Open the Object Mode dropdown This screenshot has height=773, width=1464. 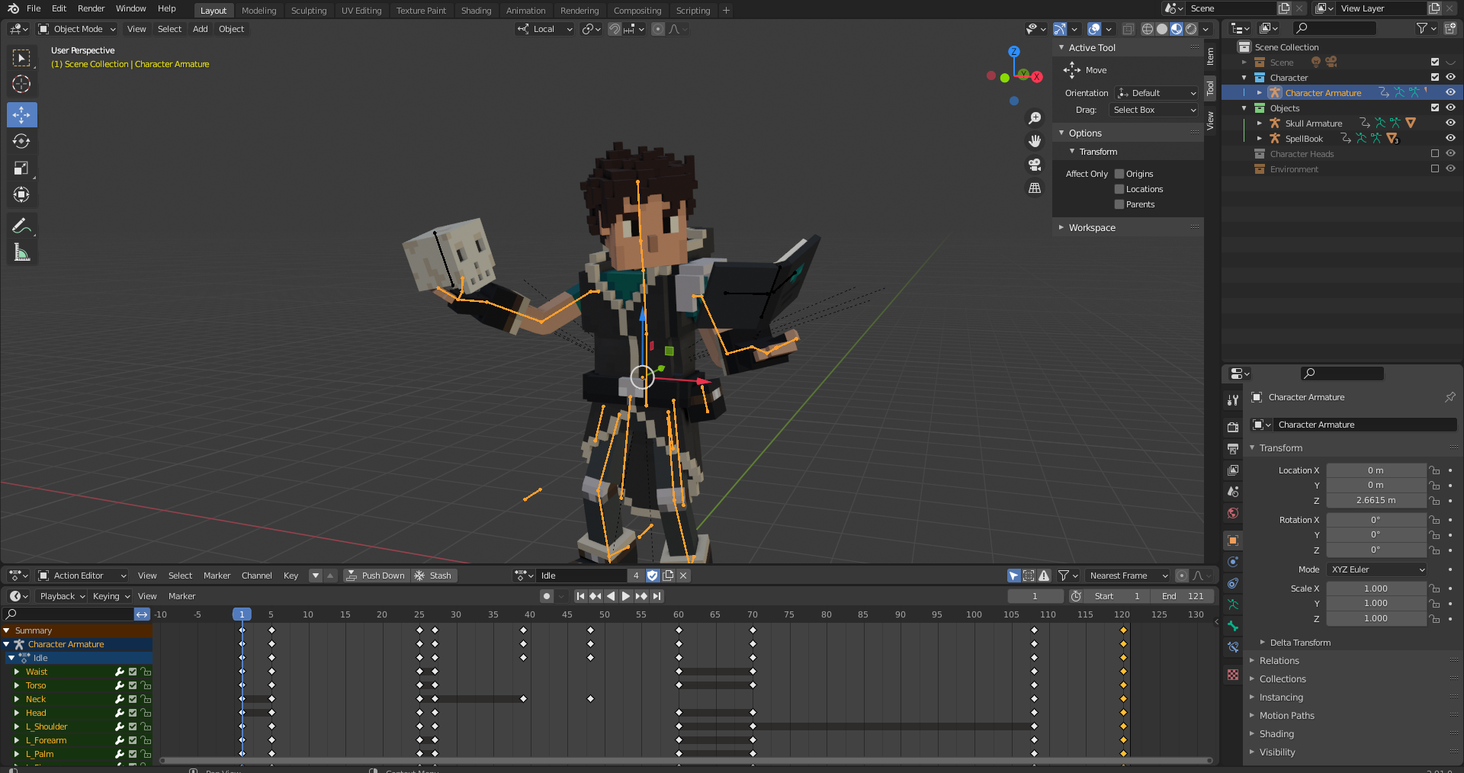point(77,29)
